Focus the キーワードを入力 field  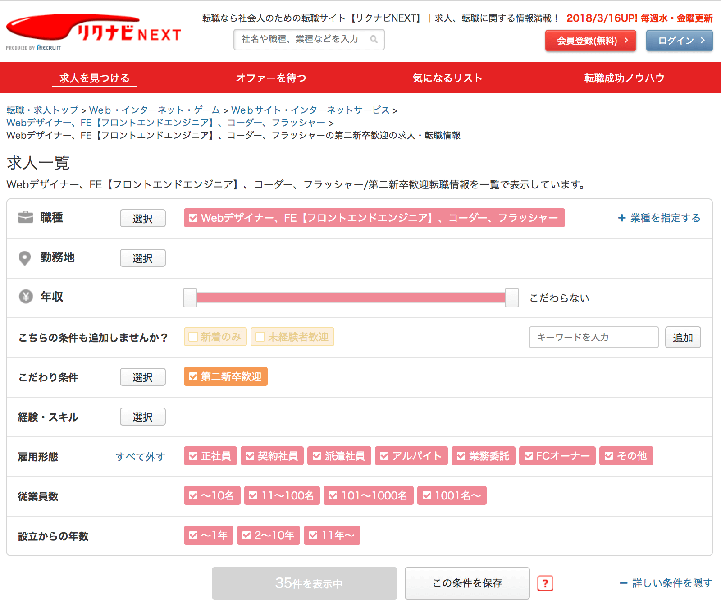click(594, 337)
